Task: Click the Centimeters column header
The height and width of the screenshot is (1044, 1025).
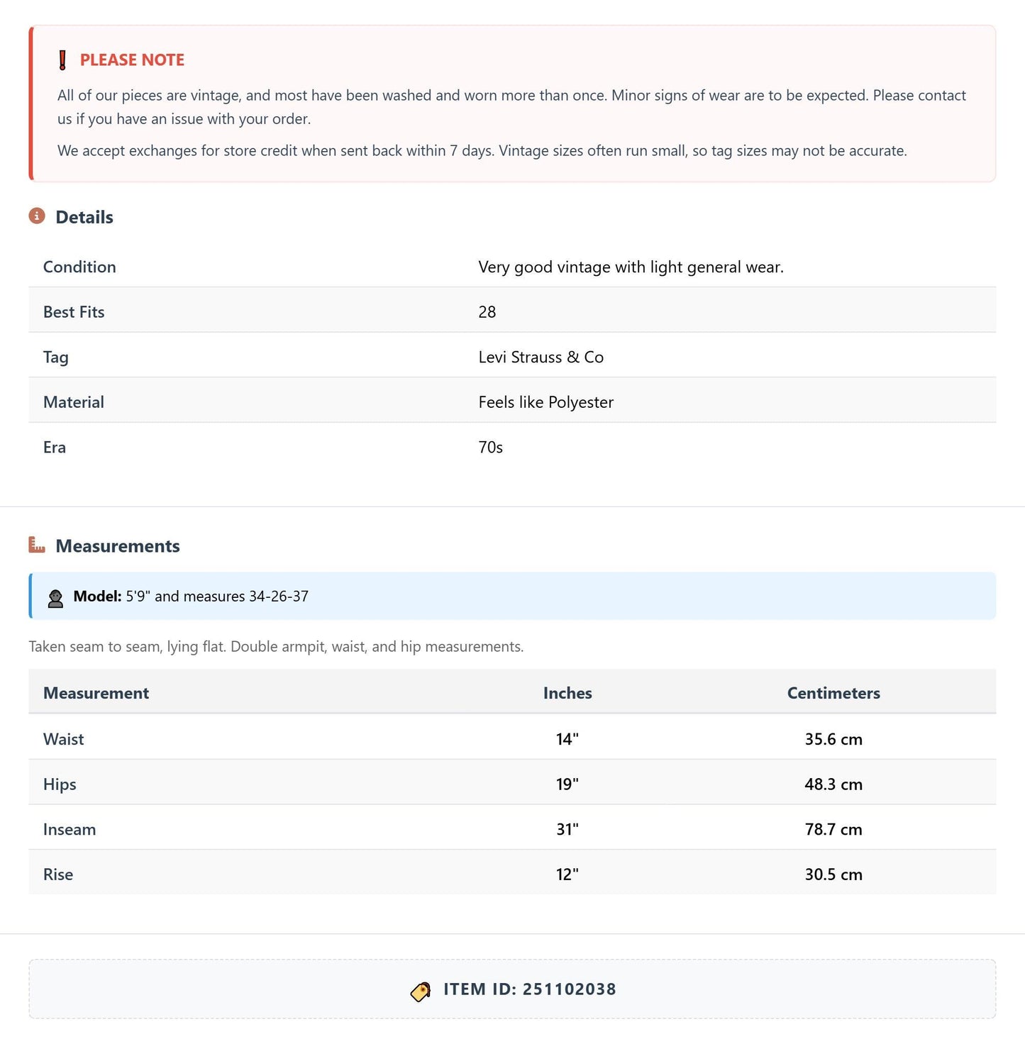Action: tap(833, 693)
